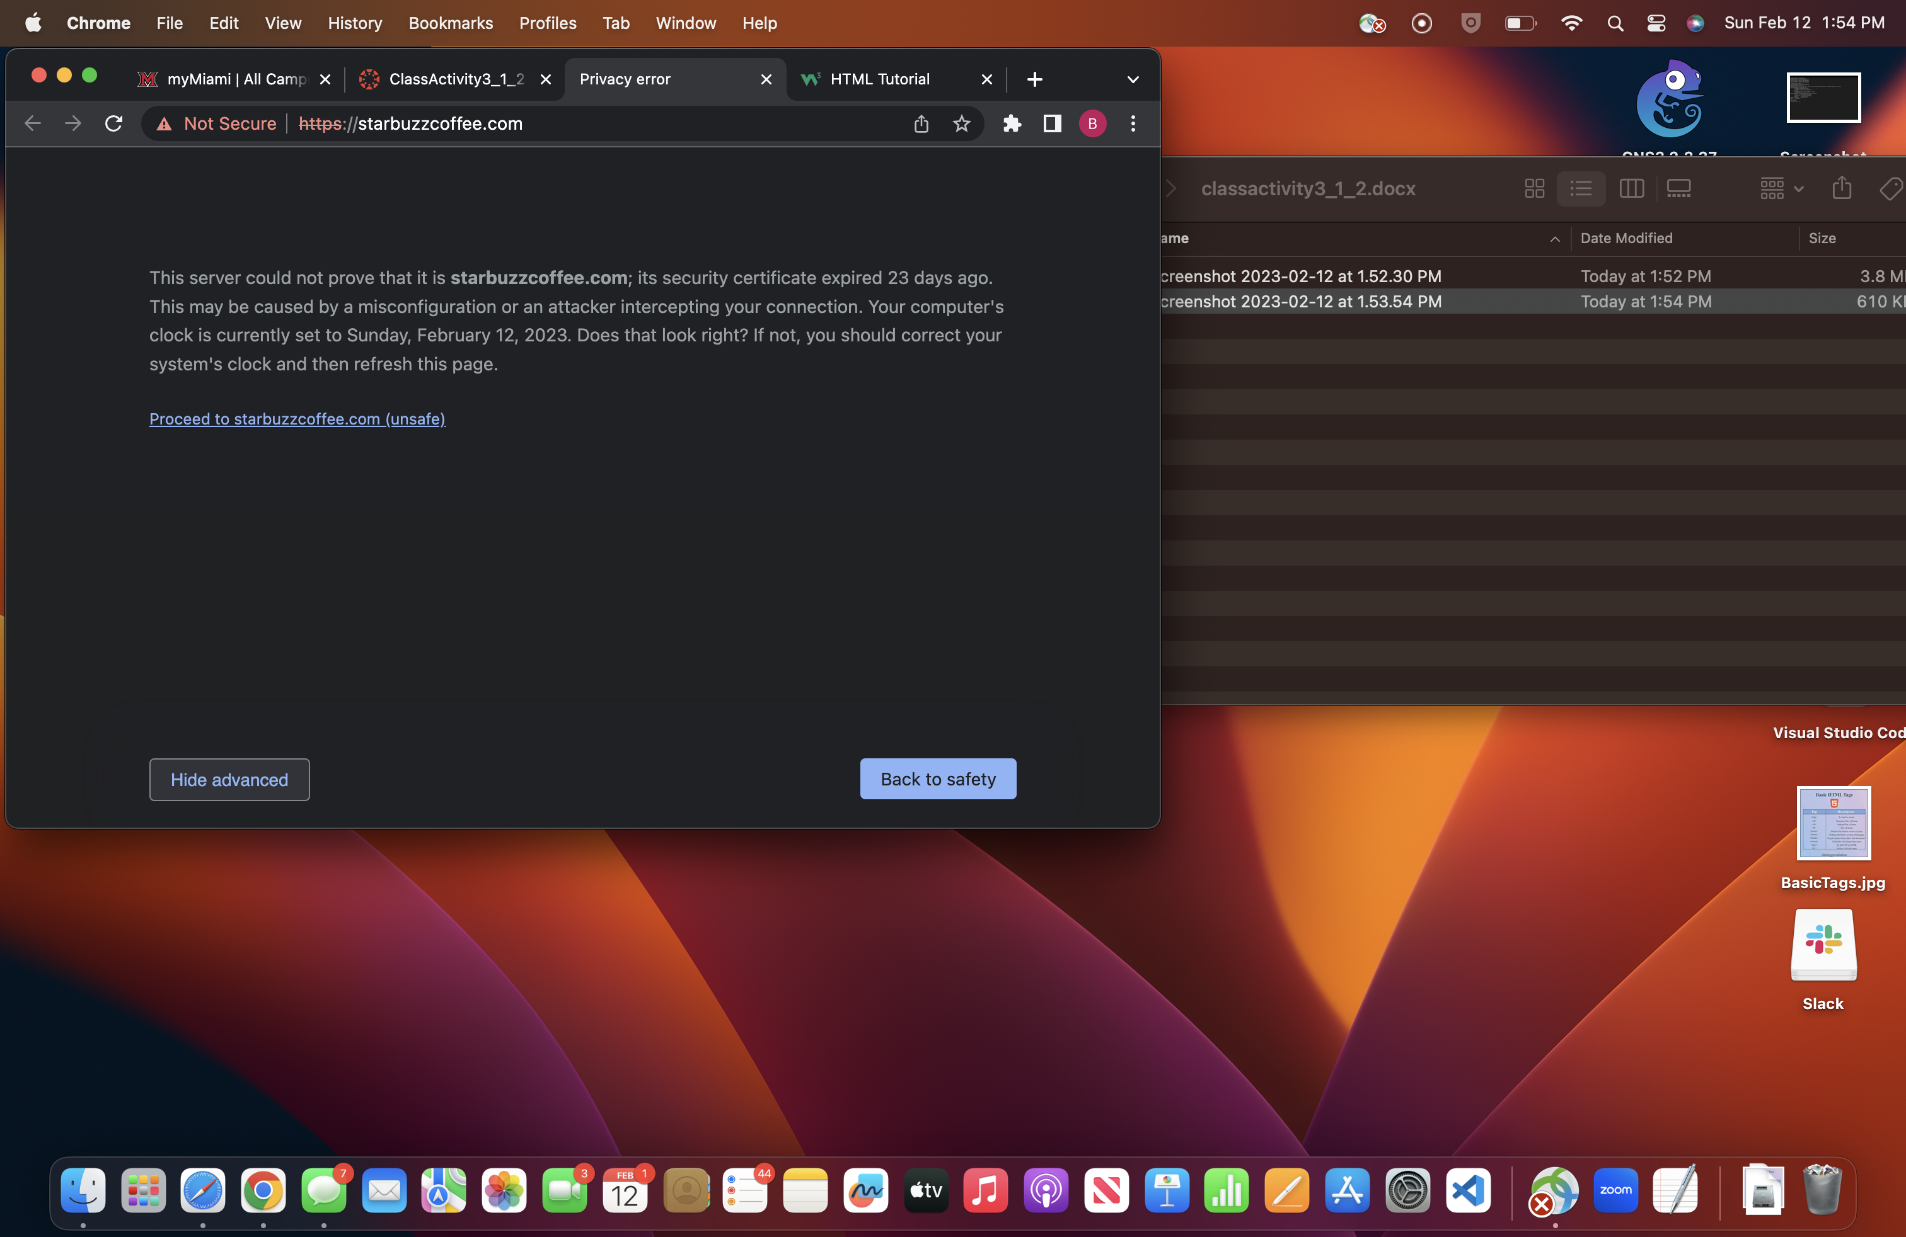The image size is (1906, 1237).
Task: Click the date and time in menu bar
Action: coord(1805,23)
